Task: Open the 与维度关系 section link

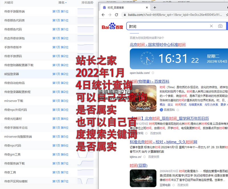Action: 195,104
